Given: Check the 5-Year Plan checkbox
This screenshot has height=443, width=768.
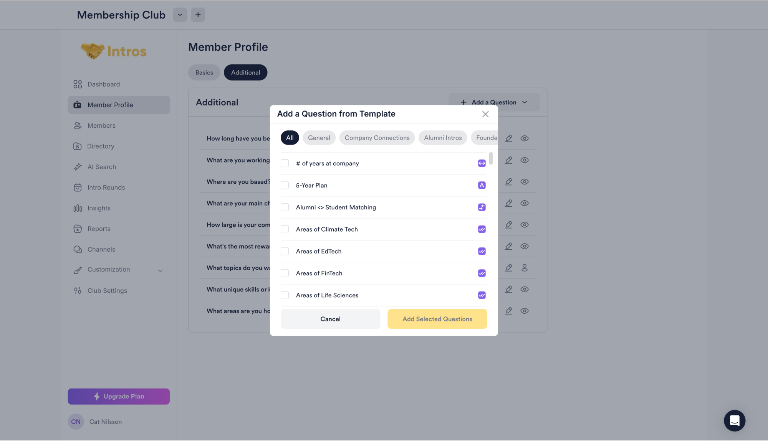Looking at the screenshot, I should point(285,185).
